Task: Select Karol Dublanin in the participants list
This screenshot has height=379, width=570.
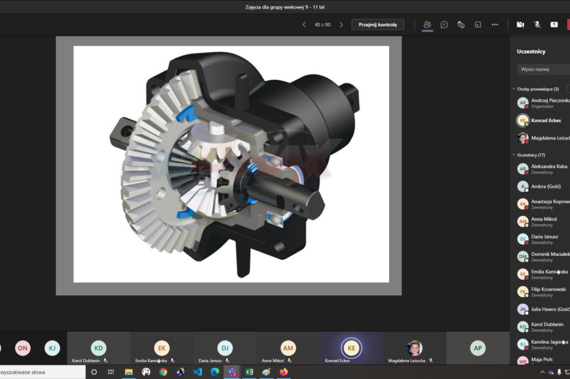Action: tap(543, 327)
